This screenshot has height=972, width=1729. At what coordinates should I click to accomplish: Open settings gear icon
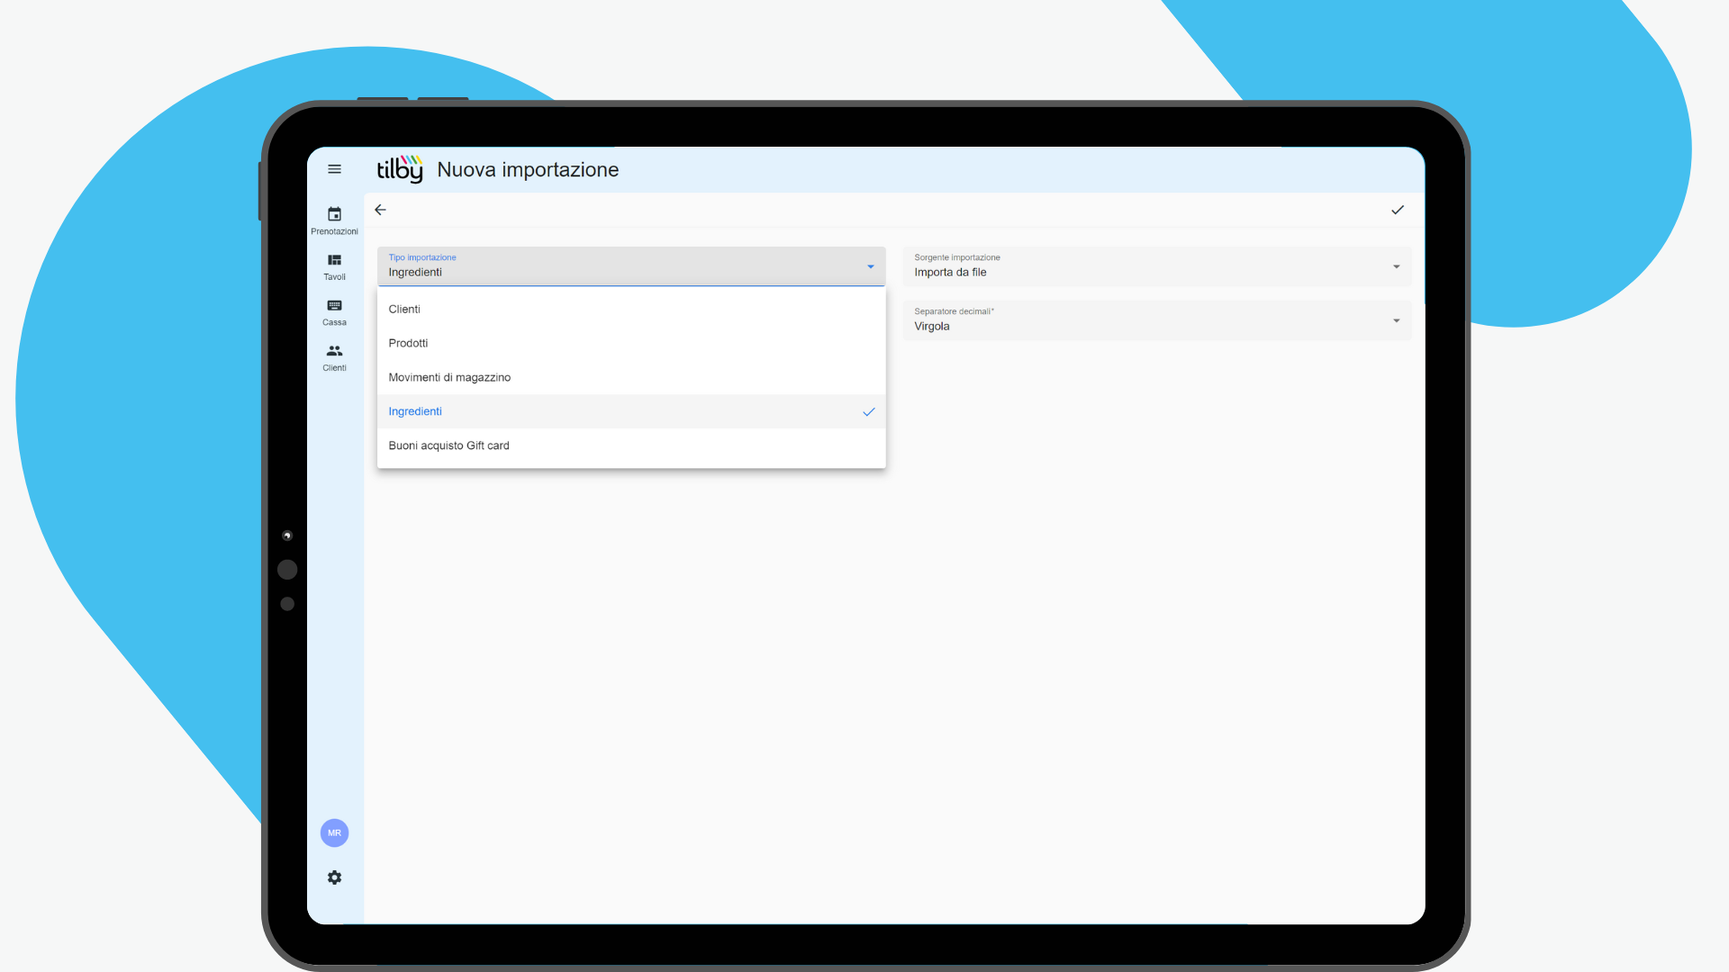[x=334, y=877]
